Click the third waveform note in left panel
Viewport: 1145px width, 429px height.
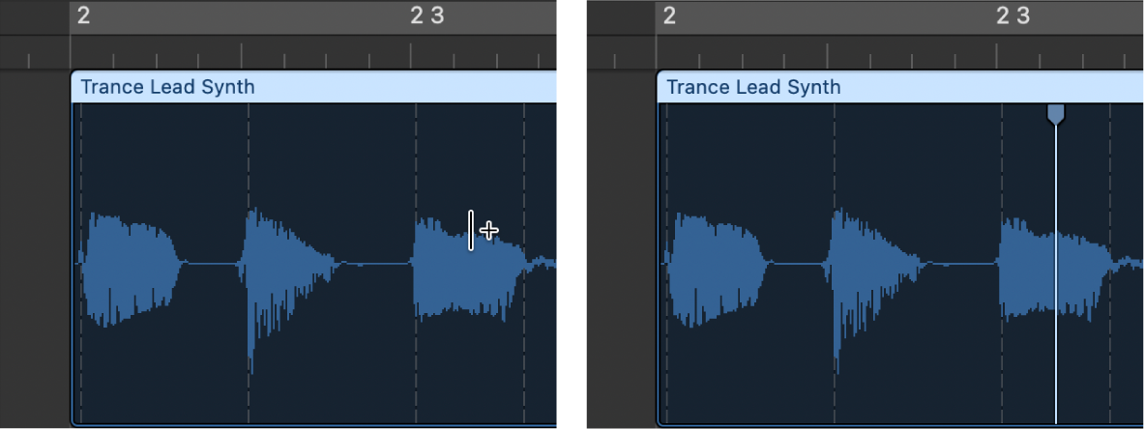point(464,271)
